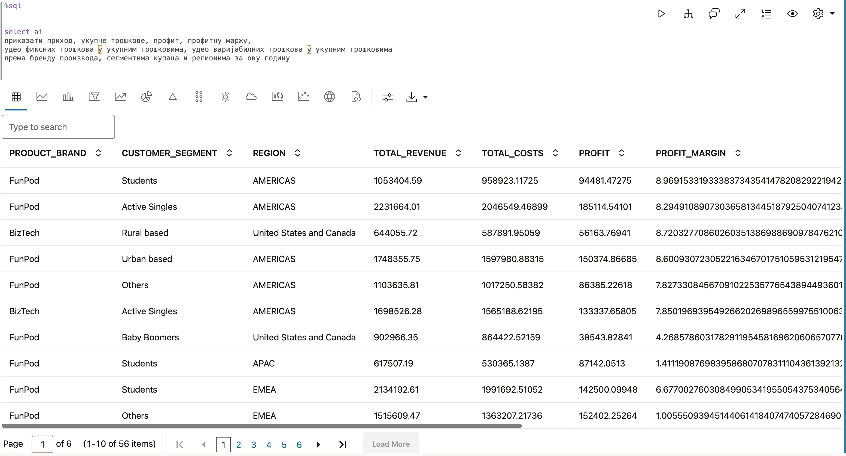Switch to pyramid chart view

click(x=172, y=97)
